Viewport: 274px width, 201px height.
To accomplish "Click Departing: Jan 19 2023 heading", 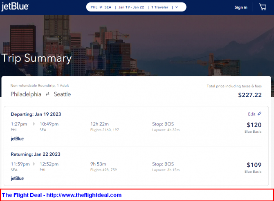I will pos(36,114).
